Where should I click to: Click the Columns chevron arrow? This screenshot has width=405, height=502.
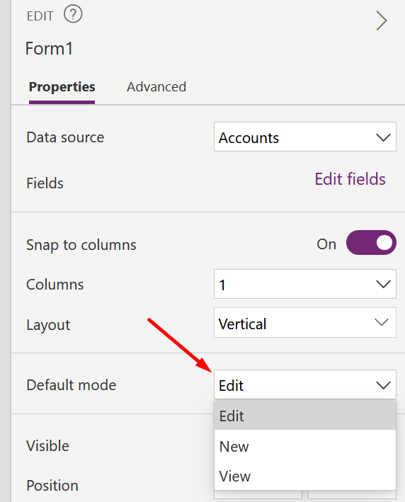(383, 284)
